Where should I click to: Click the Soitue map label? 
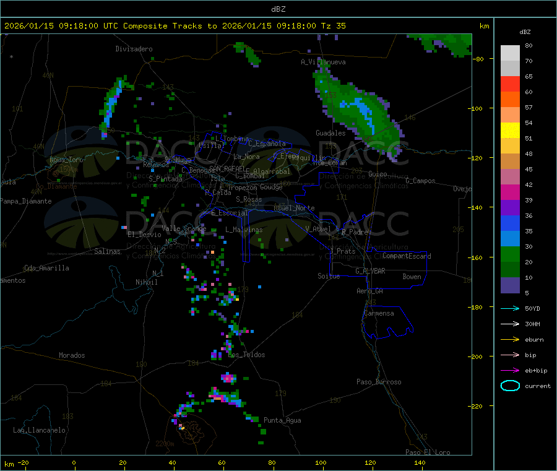[329, 276]
